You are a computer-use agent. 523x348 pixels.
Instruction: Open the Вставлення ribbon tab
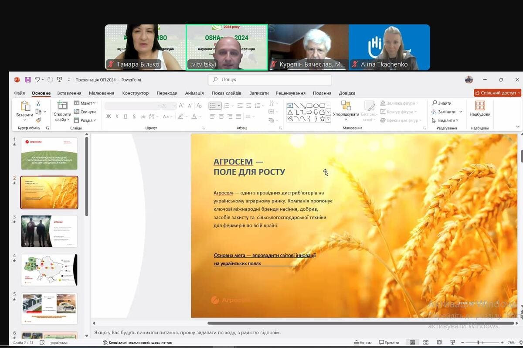69,93
